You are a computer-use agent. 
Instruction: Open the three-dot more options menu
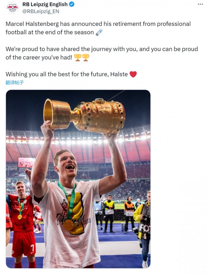(200, 4)
